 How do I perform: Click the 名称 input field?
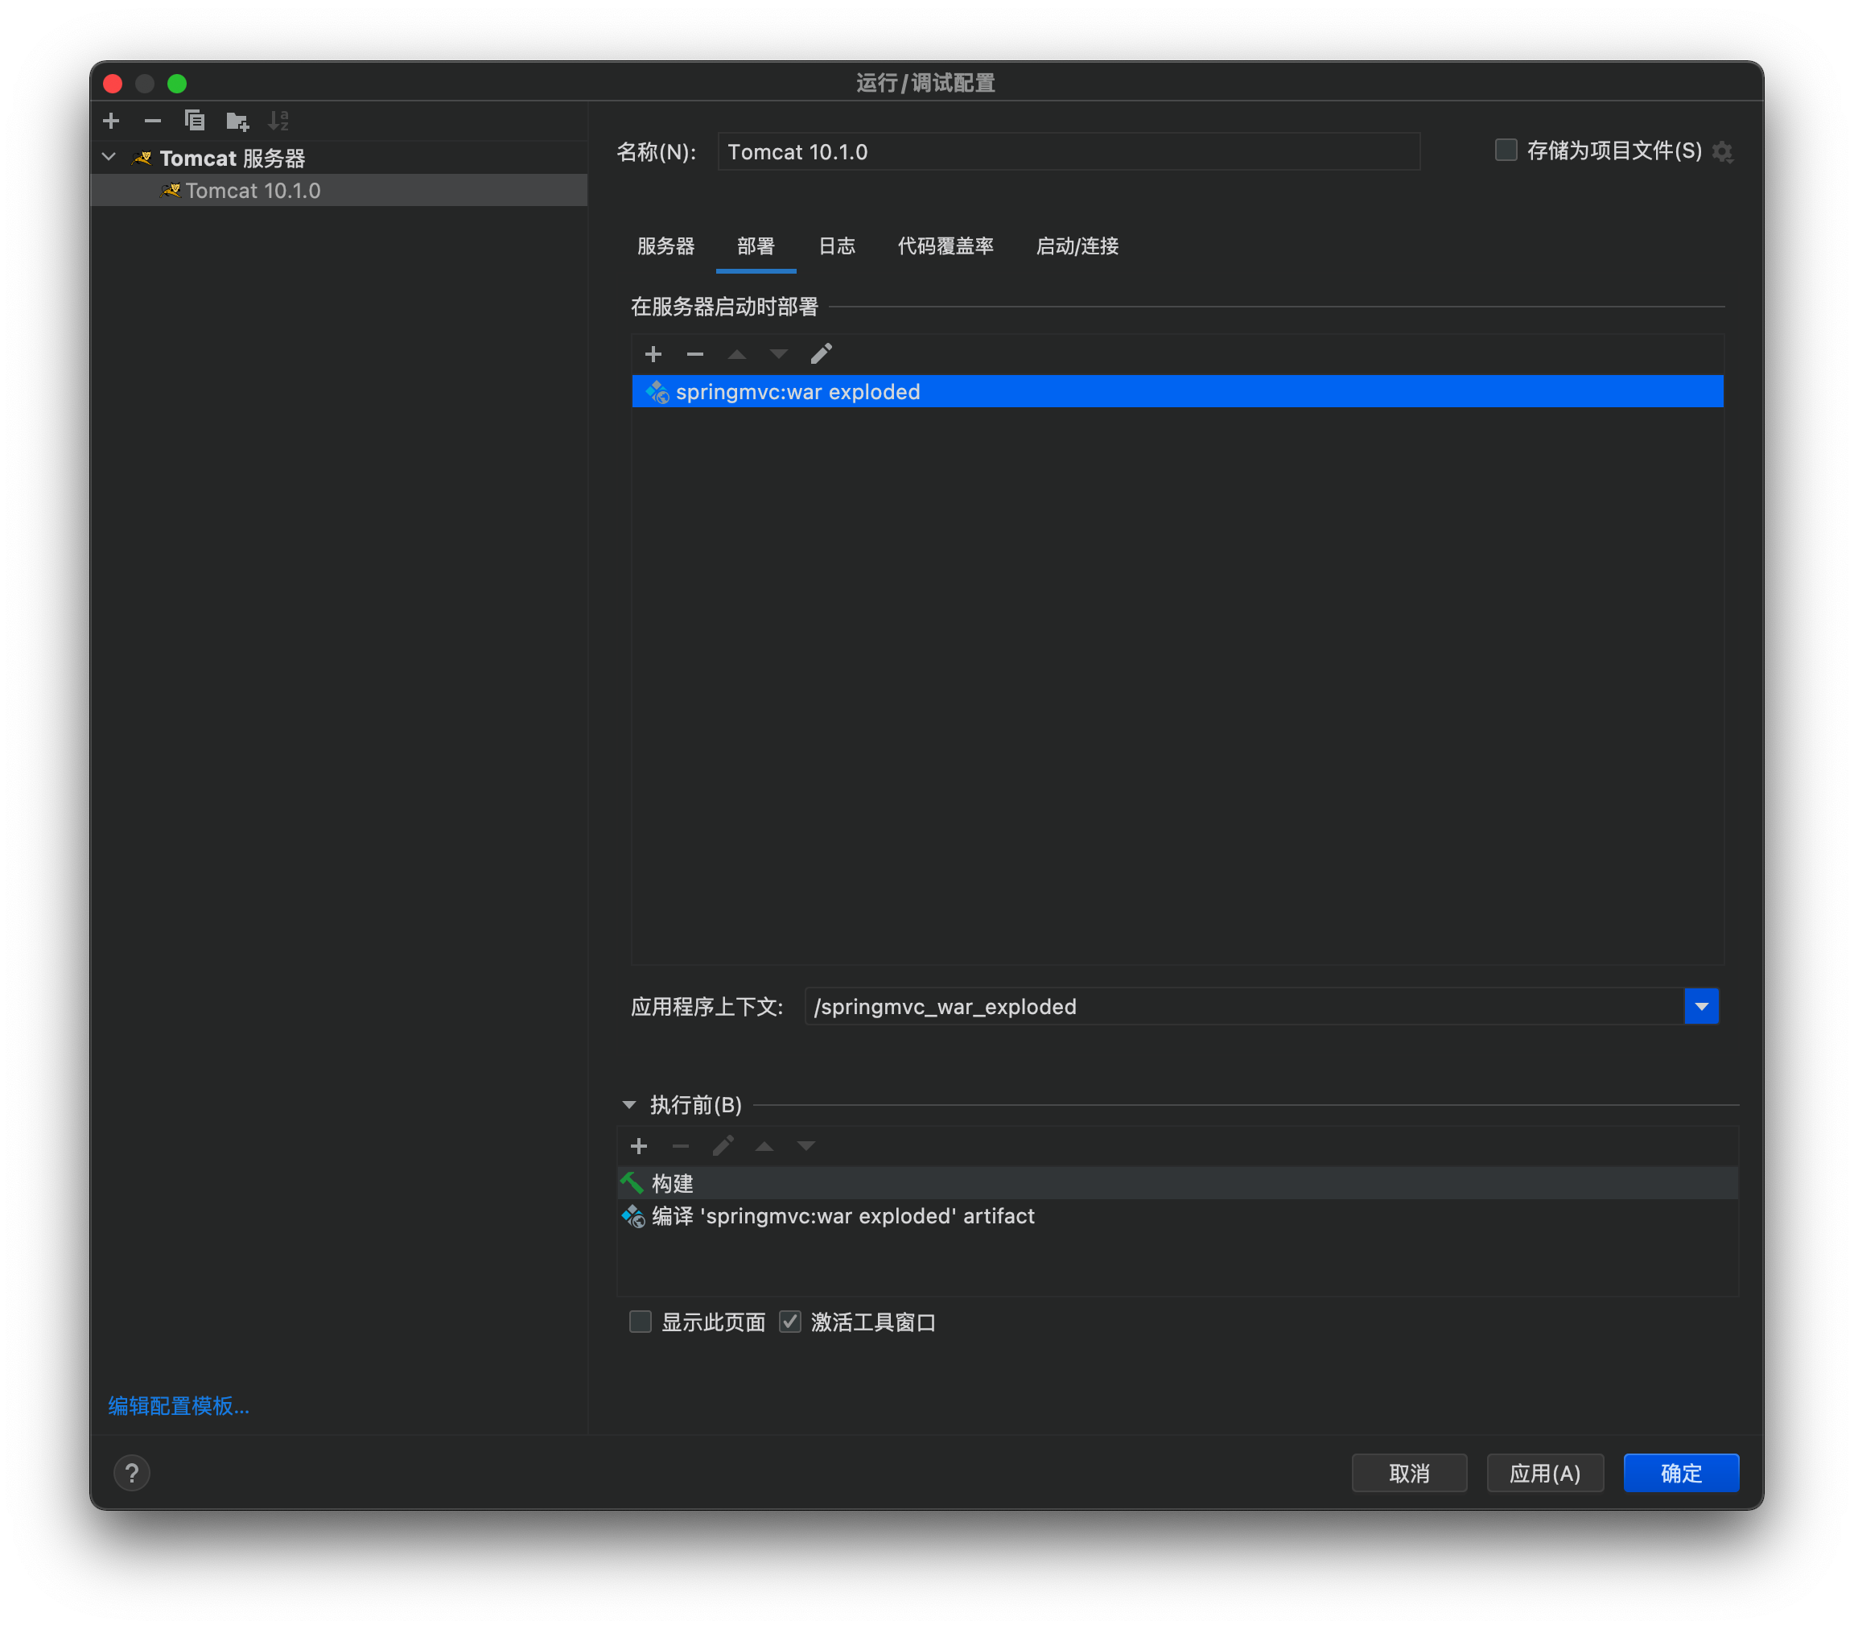[1068, 151]
